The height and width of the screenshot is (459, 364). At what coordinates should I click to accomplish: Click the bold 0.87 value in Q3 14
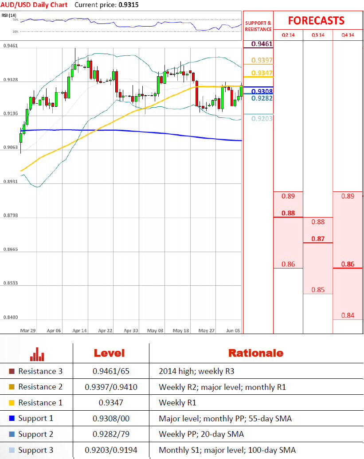click(318, 239)
